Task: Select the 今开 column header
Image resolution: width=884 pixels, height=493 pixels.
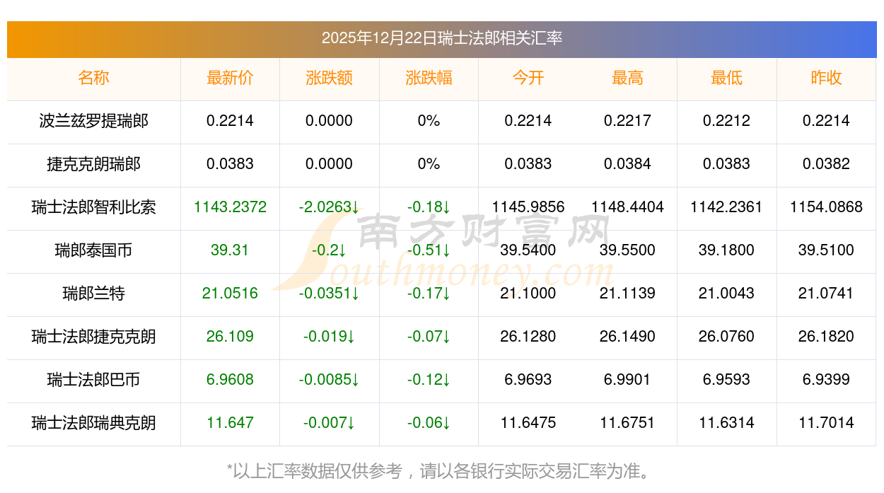Action: (x=528, y=78)
